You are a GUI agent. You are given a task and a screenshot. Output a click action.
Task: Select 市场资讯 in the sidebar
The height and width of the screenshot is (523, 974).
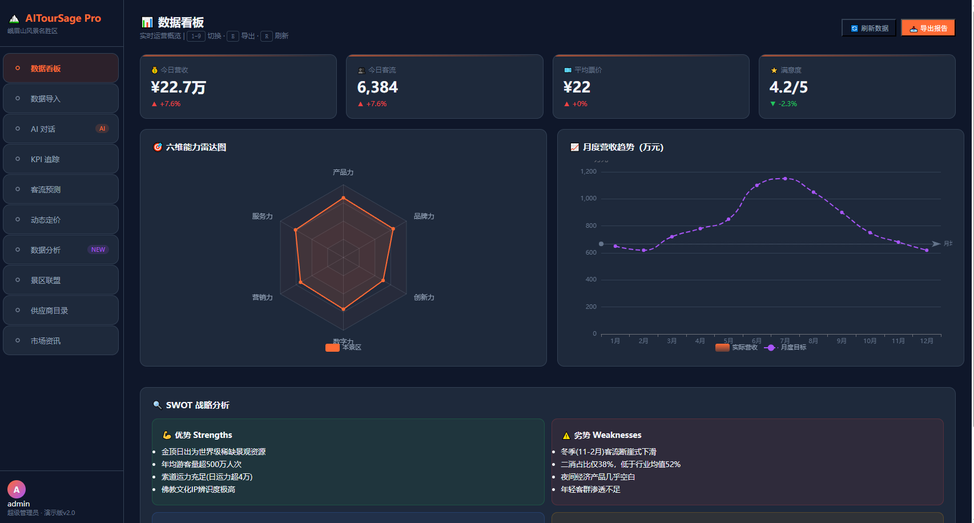click(x=61, y=341)
